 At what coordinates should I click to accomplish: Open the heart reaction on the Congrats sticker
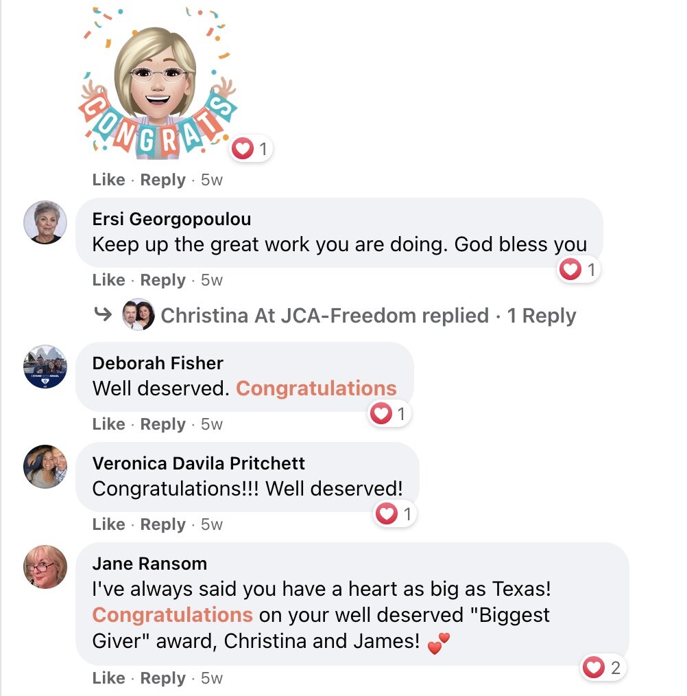click(251, 149)
